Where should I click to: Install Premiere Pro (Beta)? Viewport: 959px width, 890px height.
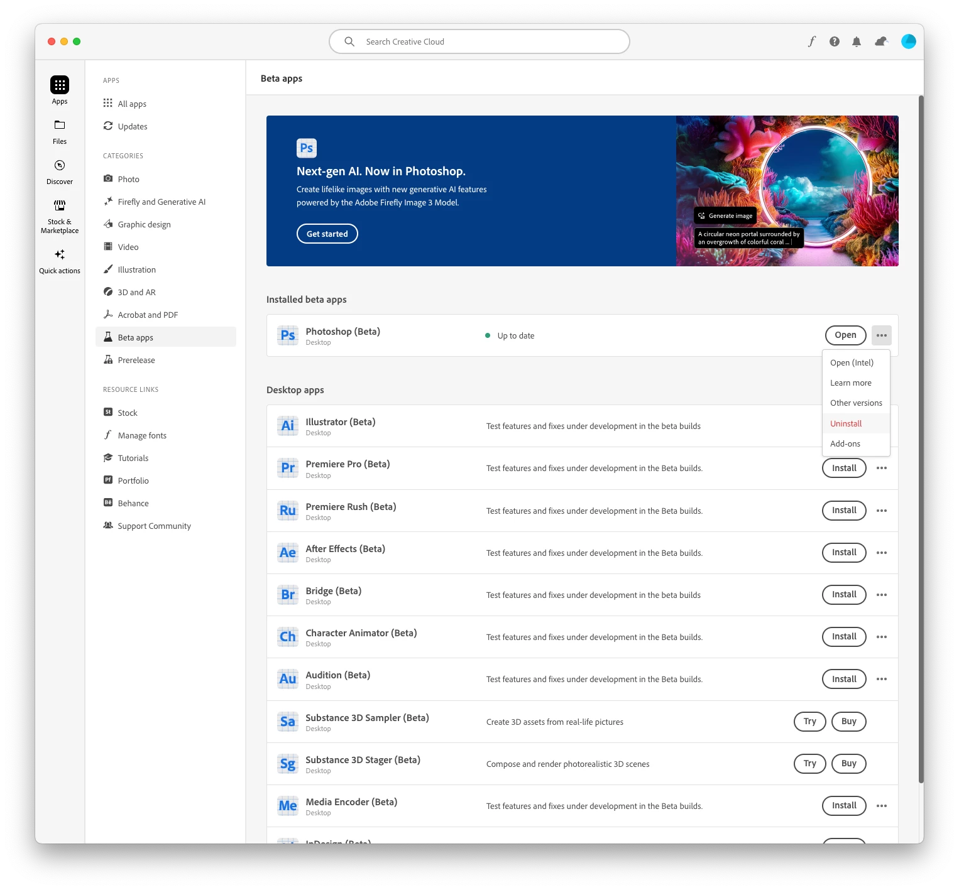tap(844, 468)
